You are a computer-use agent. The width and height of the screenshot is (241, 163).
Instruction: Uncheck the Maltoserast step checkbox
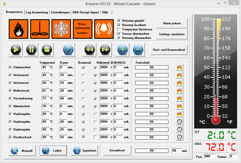click(x=10, y=91)
